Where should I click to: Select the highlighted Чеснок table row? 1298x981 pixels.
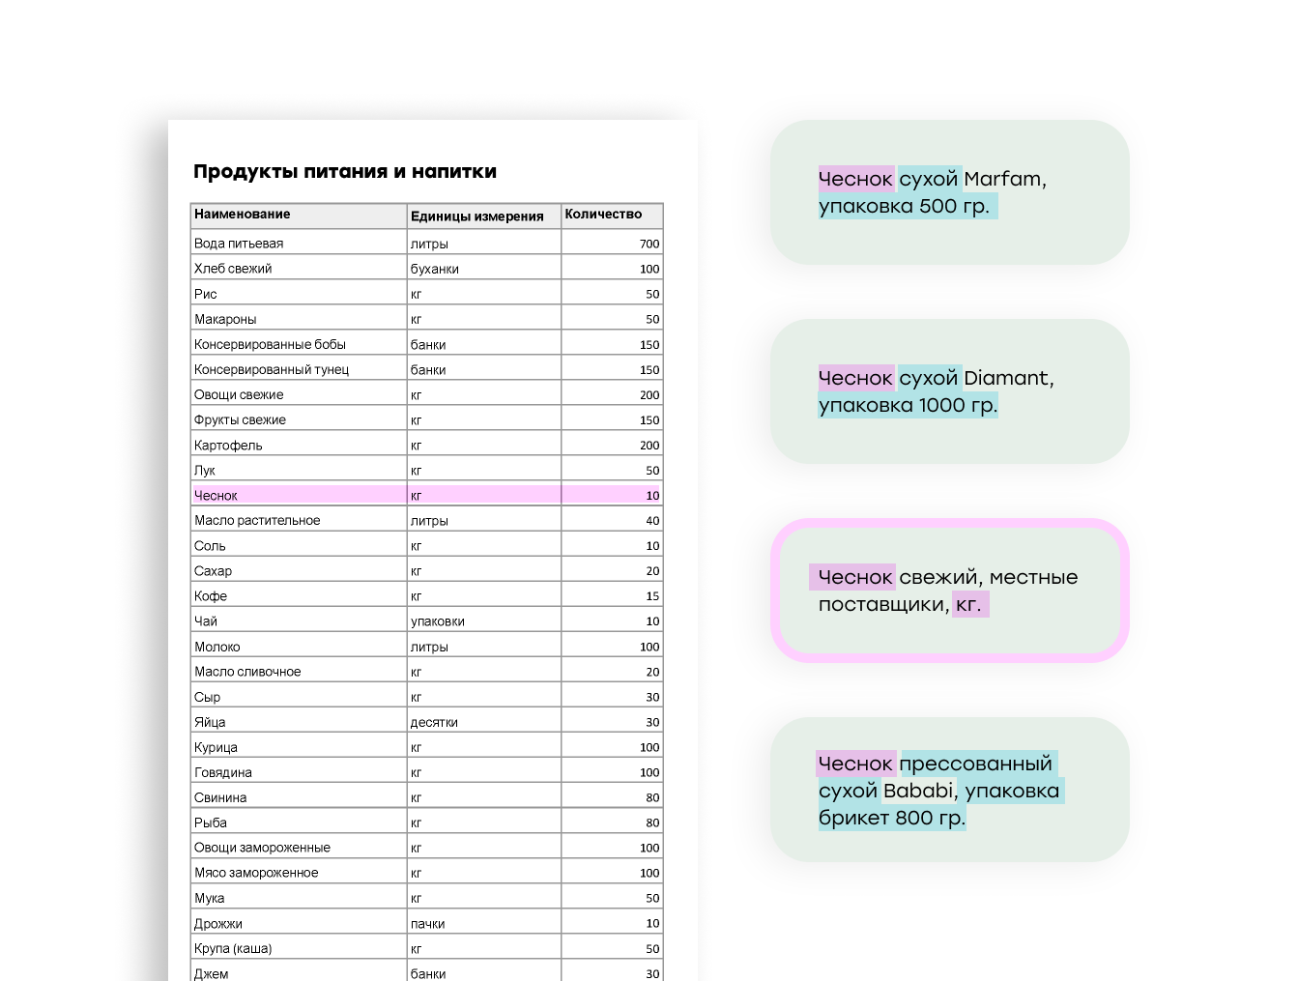tap(427, 495)
